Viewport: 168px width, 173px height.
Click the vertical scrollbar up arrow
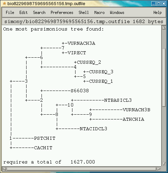point(164,28)
